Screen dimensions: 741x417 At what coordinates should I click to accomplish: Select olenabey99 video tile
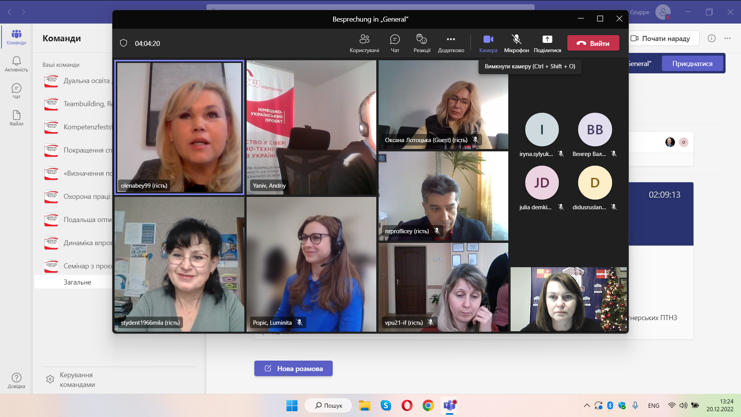pos(179,127)
